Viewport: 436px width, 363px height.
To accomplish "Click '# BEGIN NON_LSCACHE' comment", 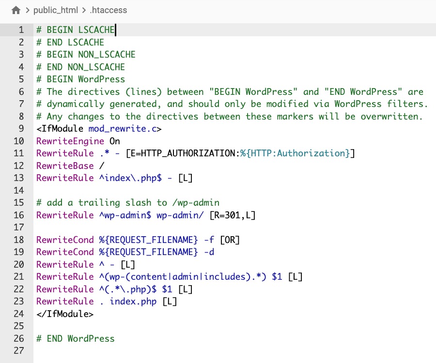I will (x=86, y=54).
